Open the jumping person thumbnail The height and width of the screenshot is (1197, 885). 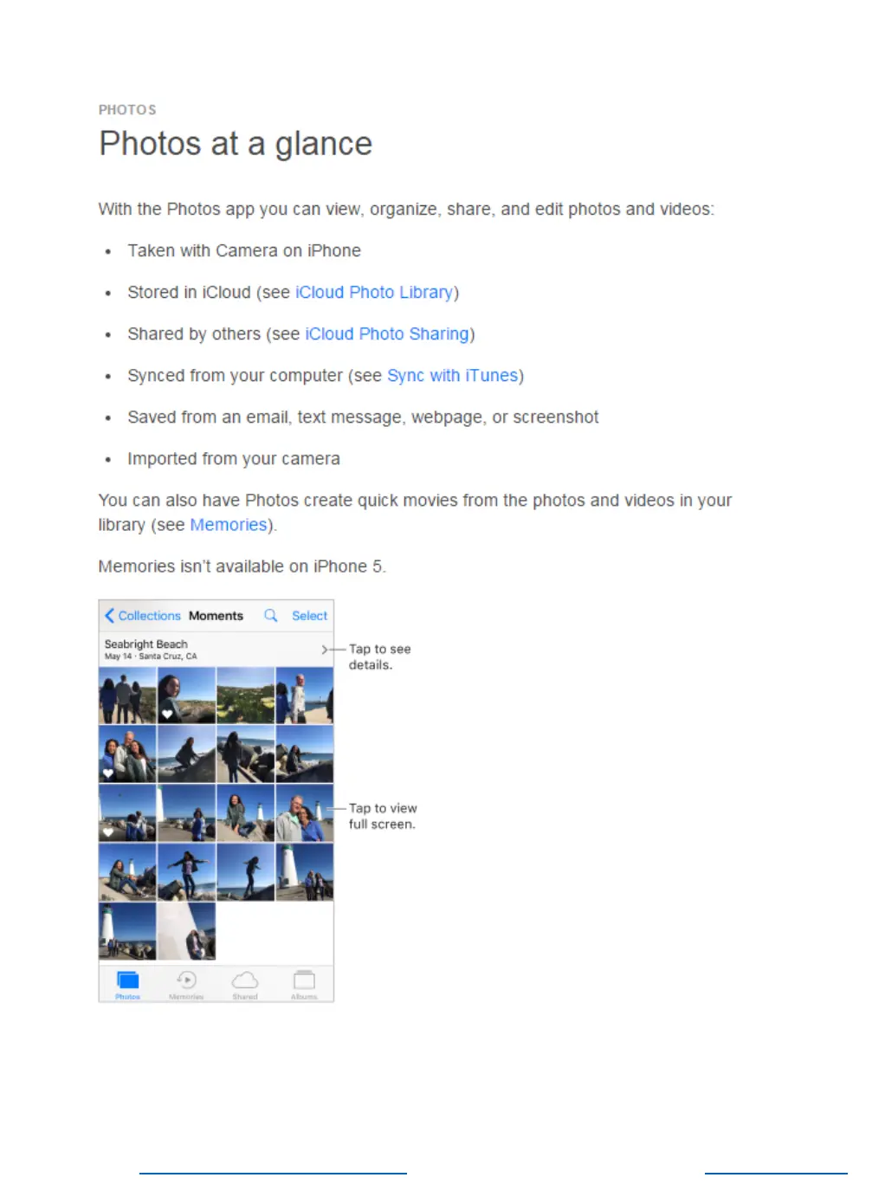point(186,872)
